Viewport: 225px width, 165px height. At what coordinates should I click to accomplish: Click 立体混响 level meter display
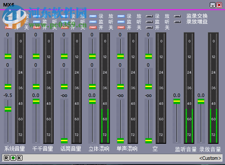[105, 88]
